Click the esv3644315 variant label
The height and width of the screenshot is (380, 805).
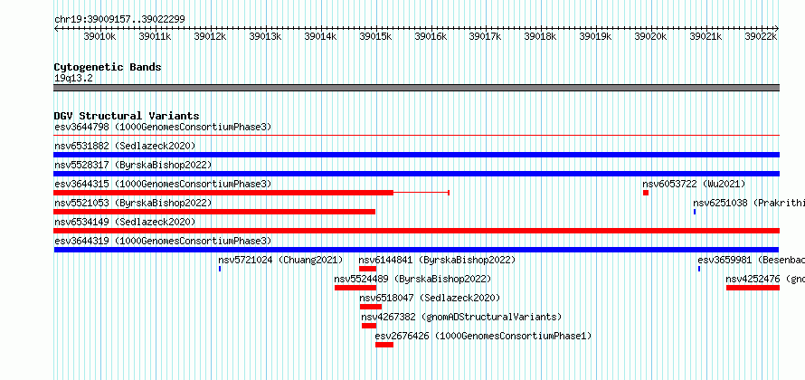(x=163, y=184)
